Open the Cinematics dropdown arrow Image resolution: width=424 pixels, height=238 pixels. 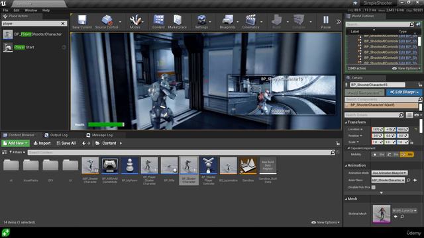coord(261,22)
